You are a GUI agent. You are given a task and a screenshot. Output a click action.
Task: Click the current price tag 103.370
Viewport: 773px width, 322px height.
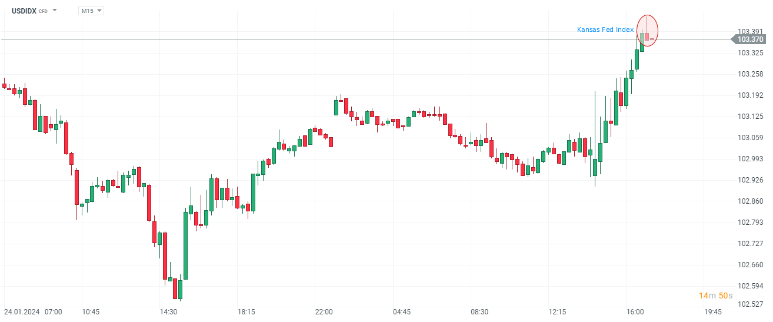[x=750, y=39]
